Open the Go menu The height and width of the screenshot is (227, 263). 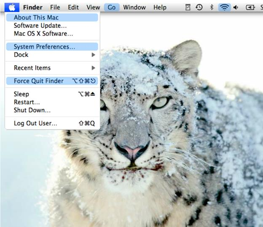click(x=112, y=7)
